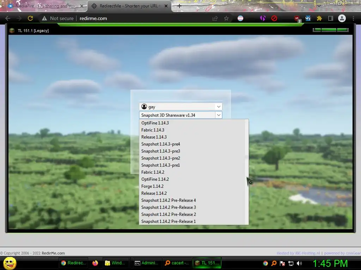Switch to the Admini... command prompt taskbar button
The width and height of the screenshot is (361, 270).
click(x=146, y=263)
